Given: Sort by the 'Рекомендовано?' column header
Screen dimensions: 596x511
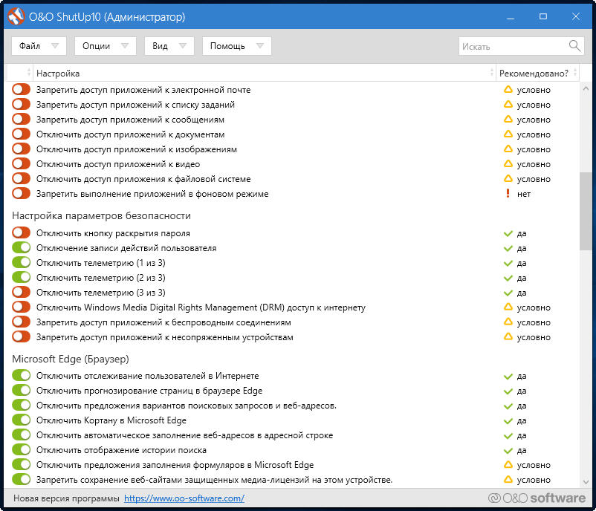Looking at the screenshot, I should [x=537, y=73].
